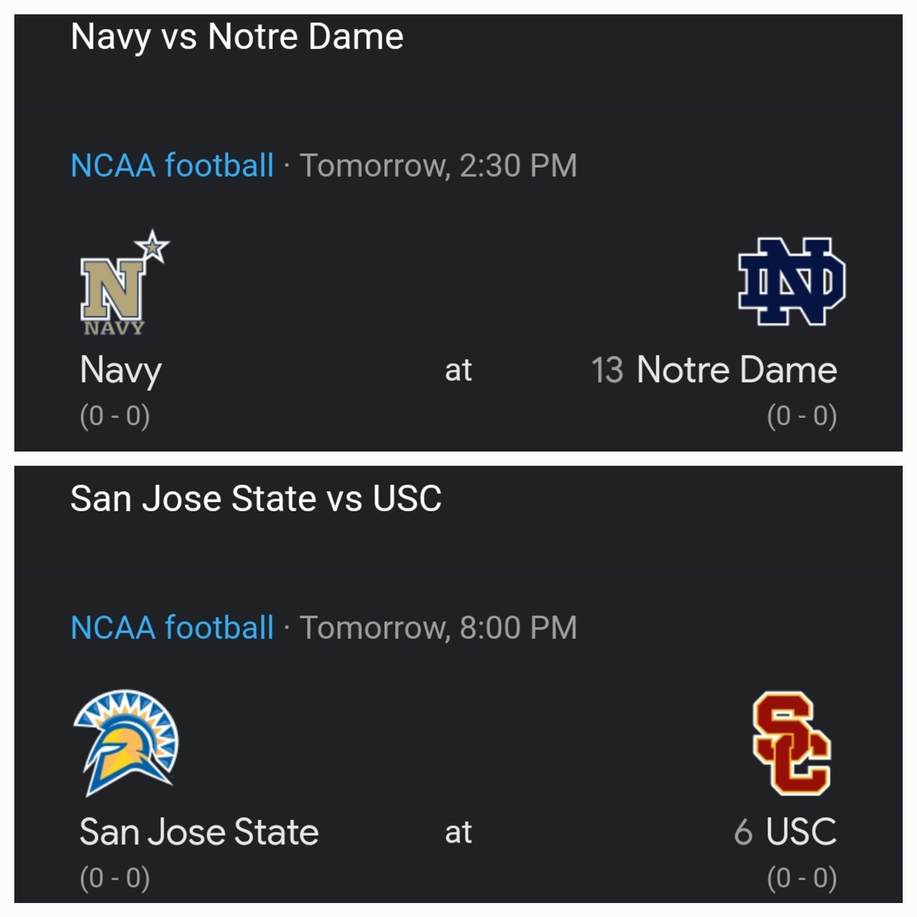
Task: Select the Navy vs Notre Dame heading
Action: point(237,37)
